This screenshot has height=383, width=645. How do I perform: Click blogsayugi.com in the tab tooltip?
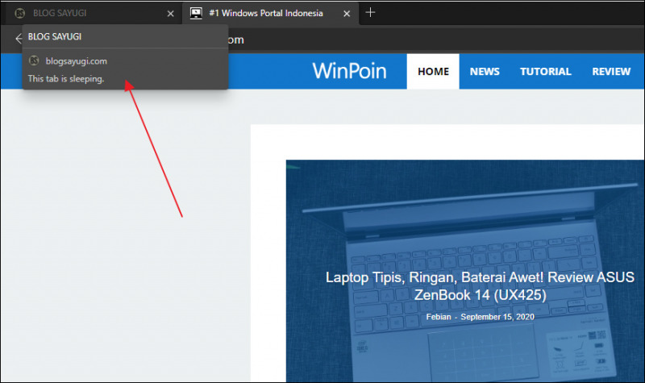76,61
